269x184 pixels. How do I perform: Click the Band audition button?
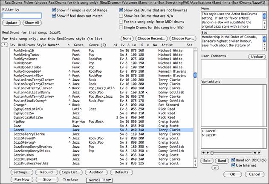(x=222, y=161)
